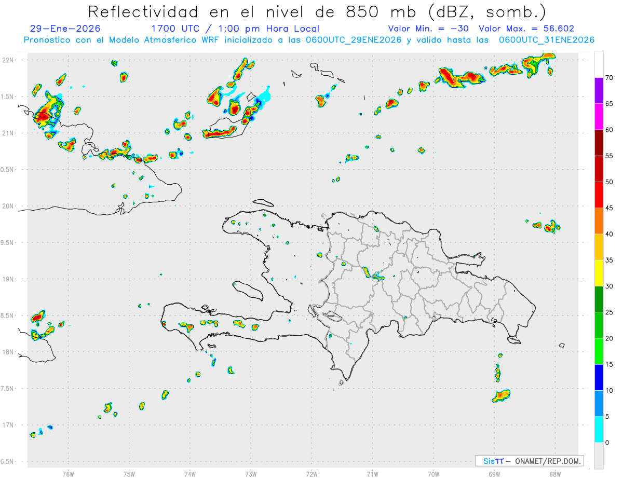Click the 75W longitude axis label

pyautogui.click(x=129, y=474)
